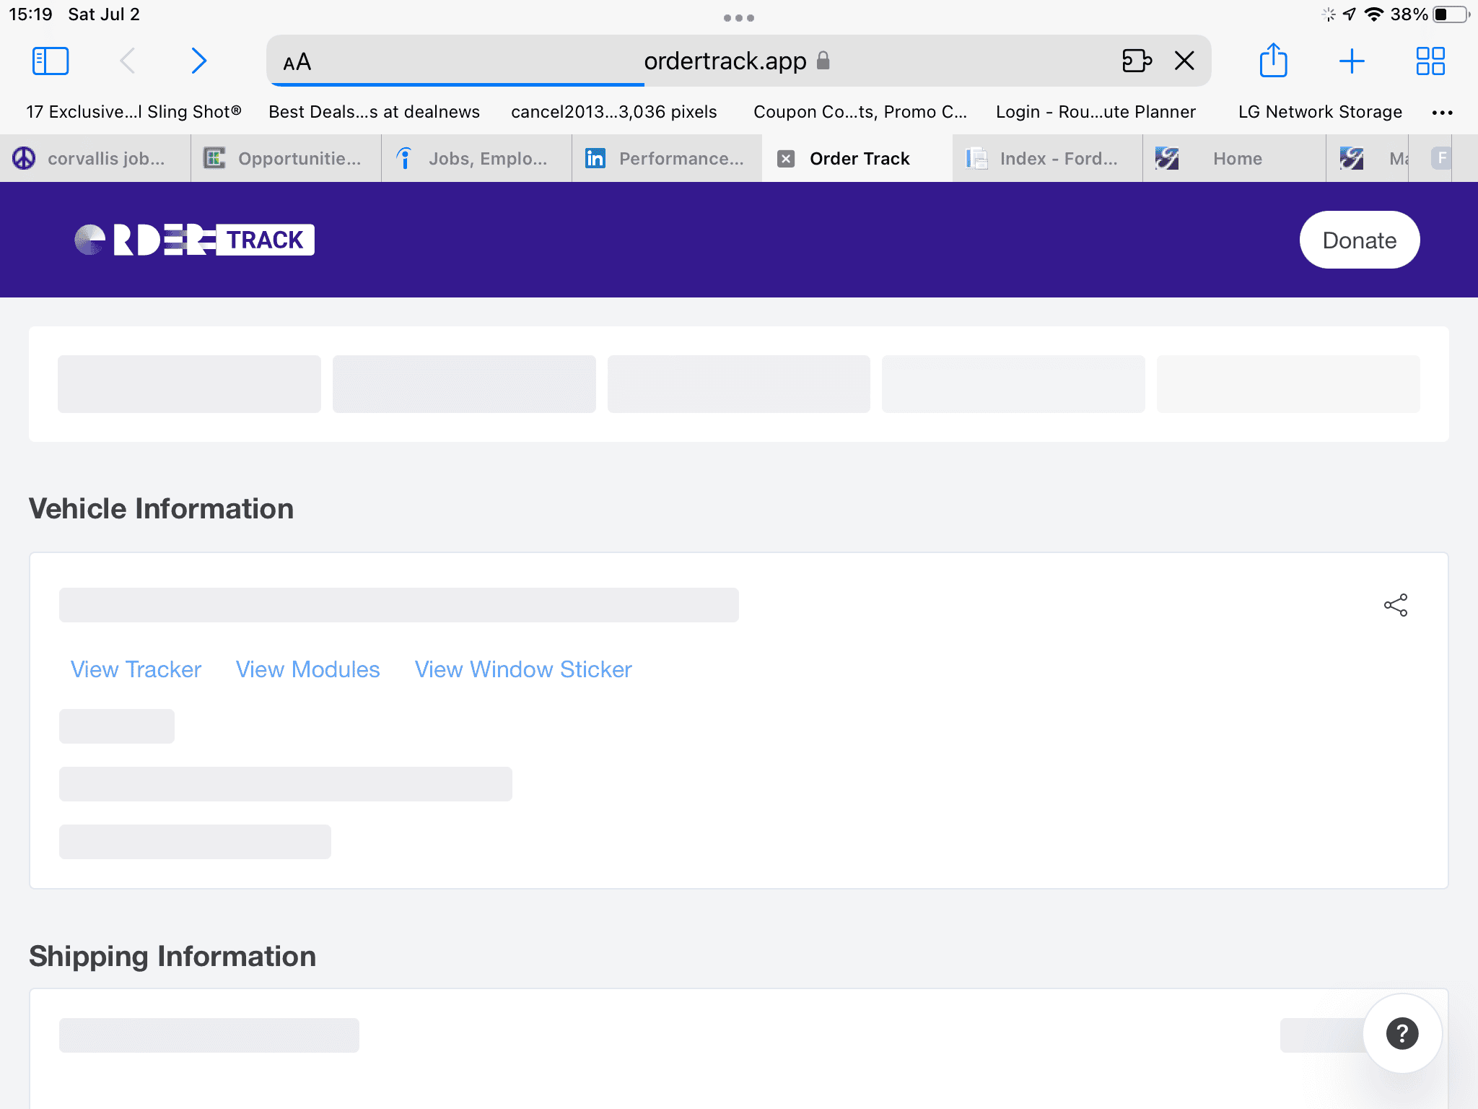This screenshot has width=1478, height=1109.
Task: Click the Donate button
Action: pos(1358,240)
